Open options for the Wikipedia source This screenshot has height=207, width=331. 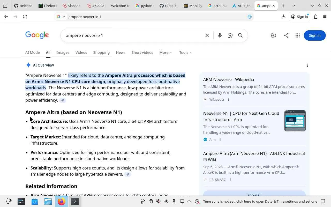coord(228,99)
